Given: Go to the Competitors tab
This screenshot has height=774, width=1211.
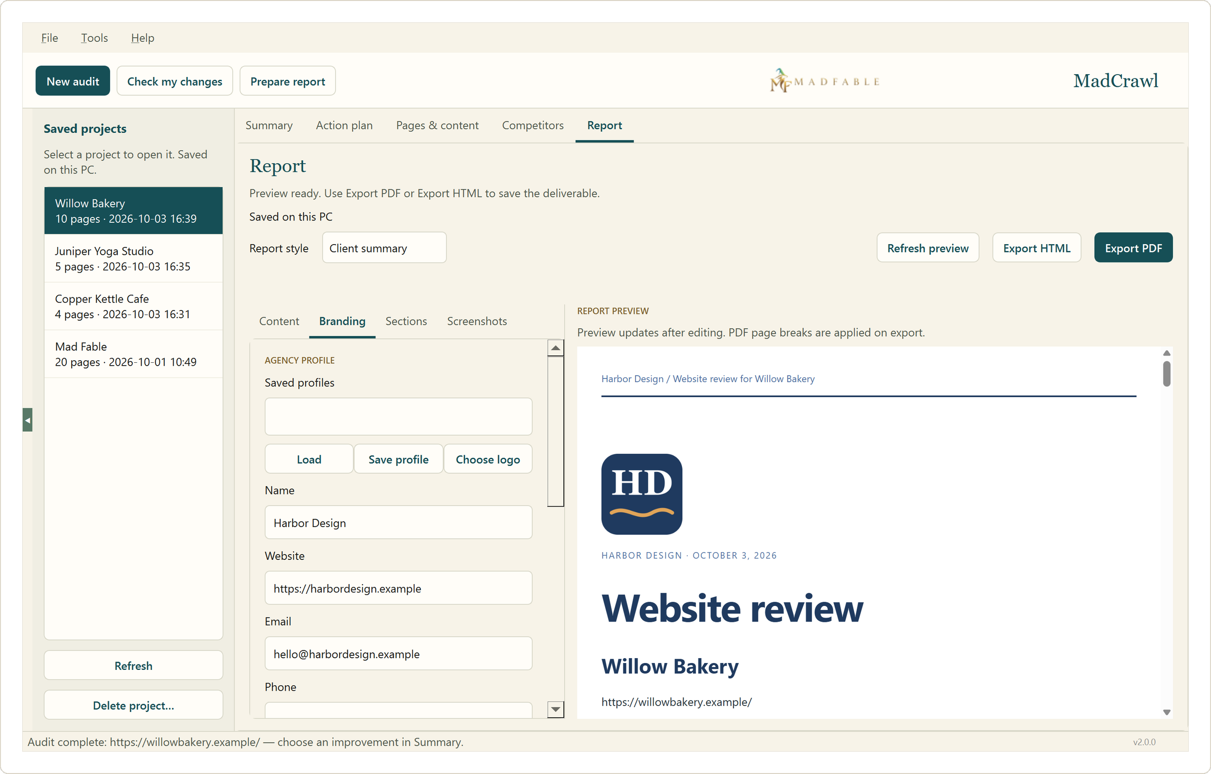Looking at the screenshot, I should point(532,126).
